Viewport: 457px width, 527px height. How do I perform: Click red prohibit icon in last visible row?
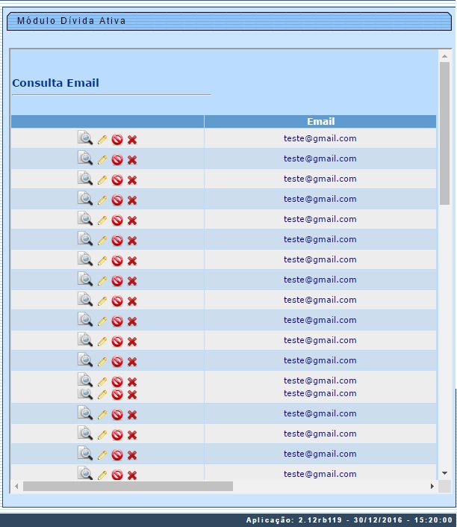(x=117, y=475)
